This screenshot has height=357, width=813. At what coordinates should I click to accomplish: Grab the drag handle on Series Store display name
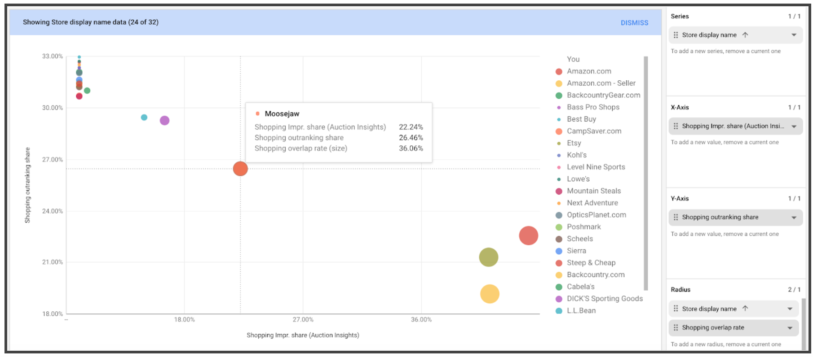coord(676,35)
